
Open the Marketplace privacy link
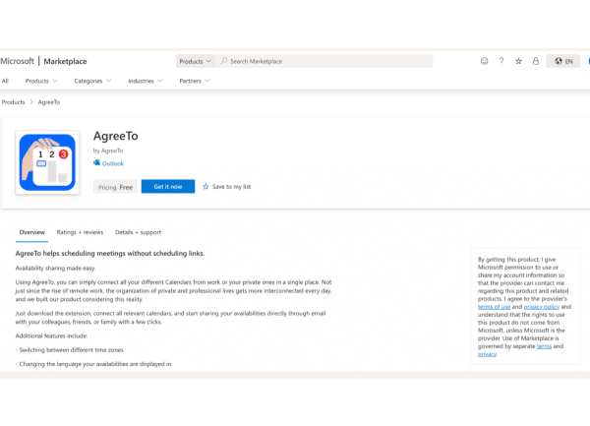click(488, 354)
